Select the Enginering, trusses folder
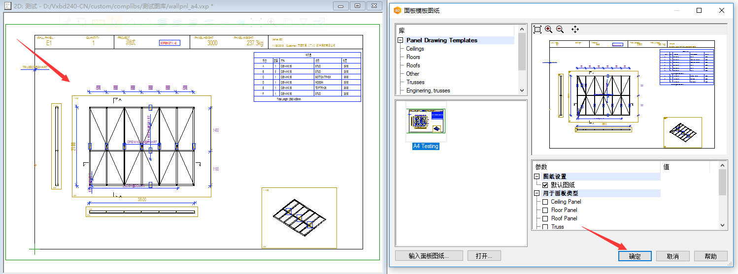This screenshot has width=738, height=274. coord(428,91)
